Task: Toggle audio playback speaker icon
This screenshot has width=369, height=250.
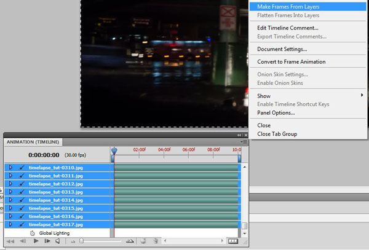Action: [58, 241]
